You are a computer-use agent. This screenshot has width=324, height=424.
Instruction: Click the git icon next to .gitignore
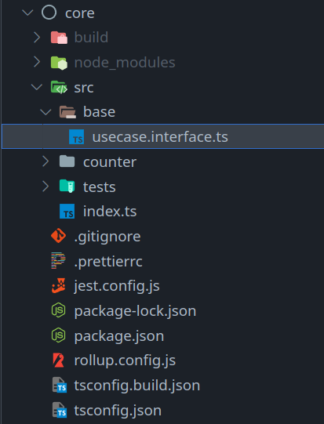pyautogui.click(x=58, y=236)
